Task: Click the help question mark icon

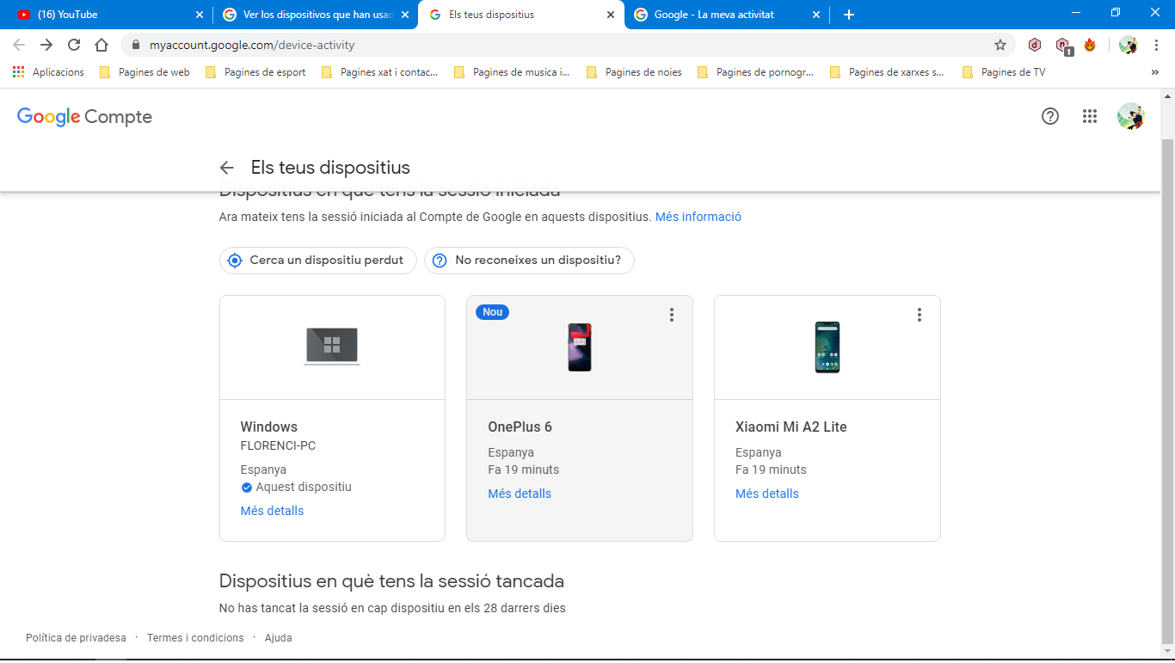Action: pyautogui.click(x=1049, y=116)
